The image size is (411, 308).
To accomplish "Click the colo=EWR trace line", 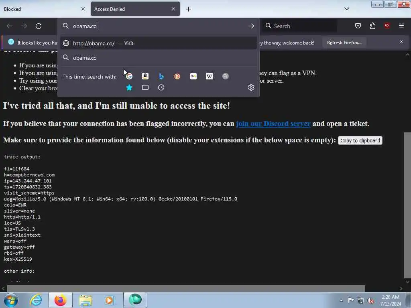I will (x=15, y=205).
